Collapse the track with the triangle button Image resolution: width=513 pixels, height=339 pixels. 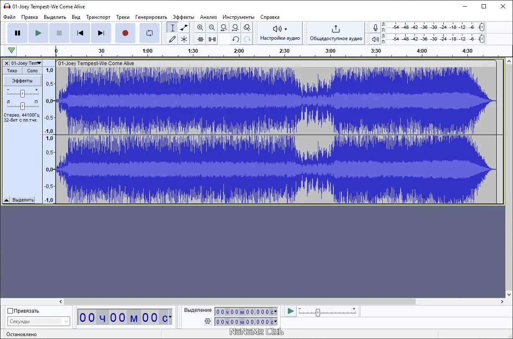pos(6,200)
